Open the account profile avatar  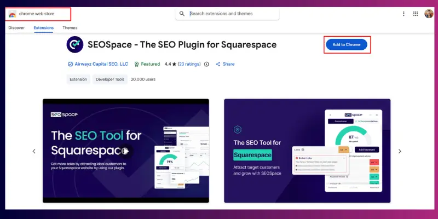pyautogui.click(x=429, y=14)
